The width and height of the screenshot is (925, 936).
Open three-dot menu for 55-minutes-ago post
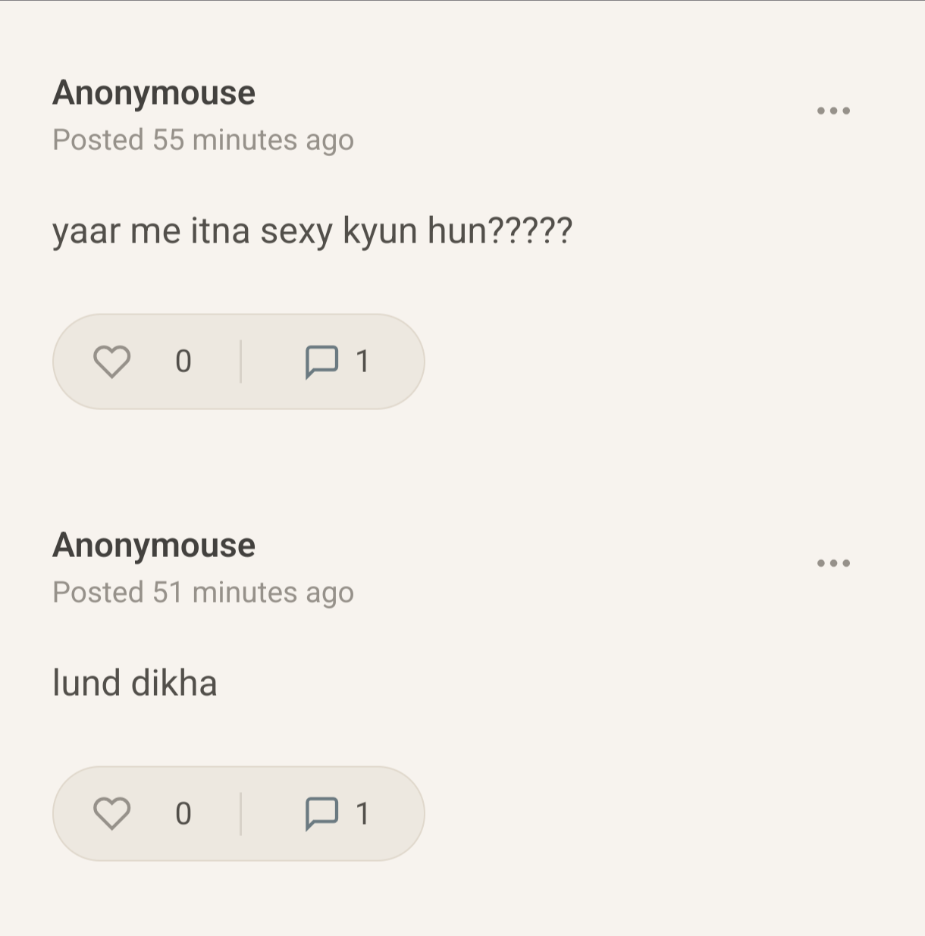point(833,111)
